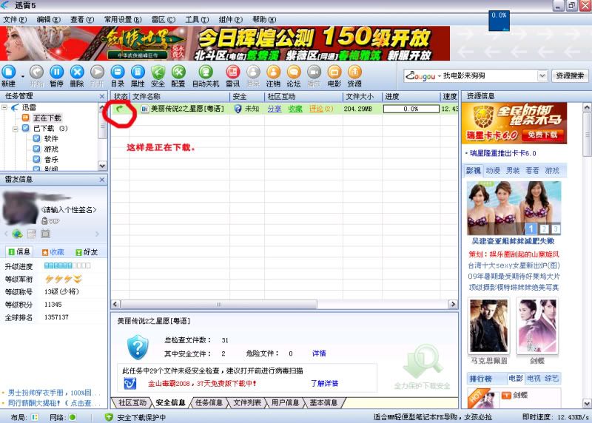The width and height of the screenshot is (592, 423).
Task: Switch to the 好友 friends tab
Action: pyautogui.click(x=87, y=252)
